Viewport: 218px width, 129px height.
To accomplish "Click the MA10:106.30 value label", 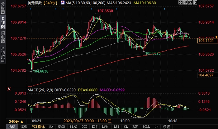I will point(145,3).
